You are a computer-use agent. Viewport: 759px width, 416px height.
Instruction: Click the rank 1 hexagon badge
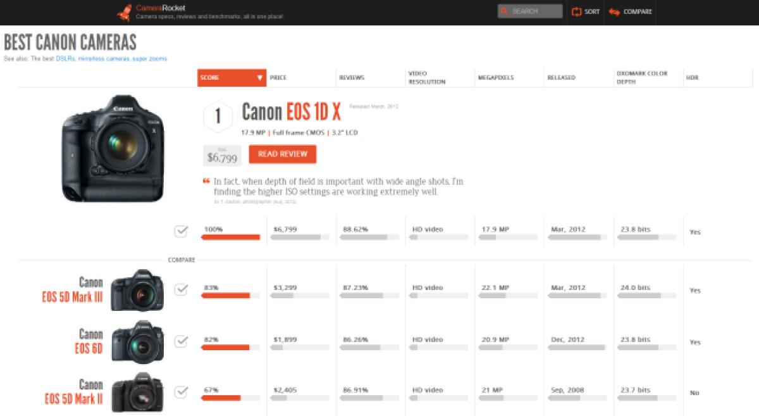[x=218, y=116]
